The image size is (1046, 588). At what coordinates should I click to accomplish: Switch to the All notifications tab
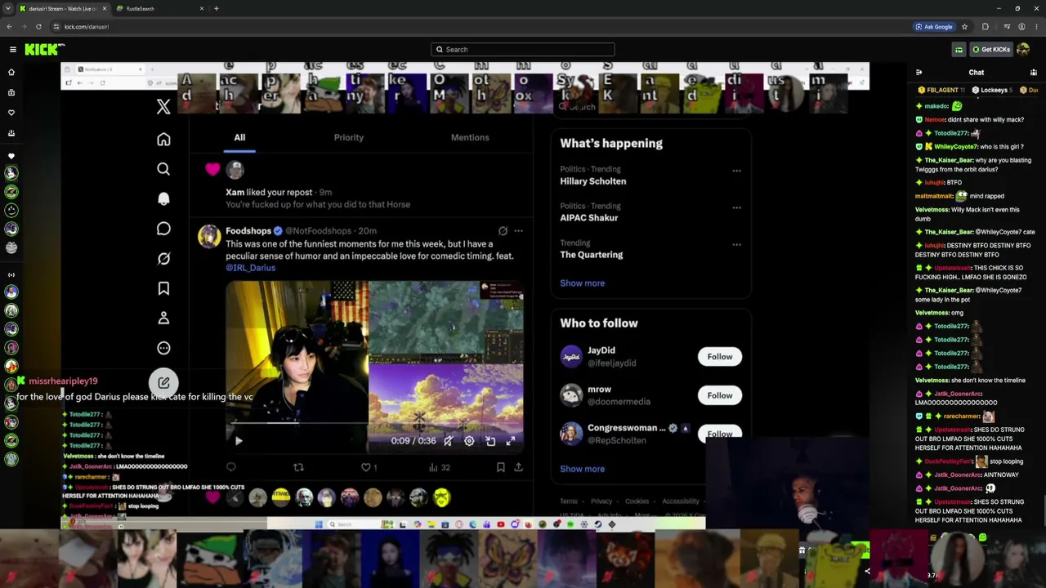[239, 137]
